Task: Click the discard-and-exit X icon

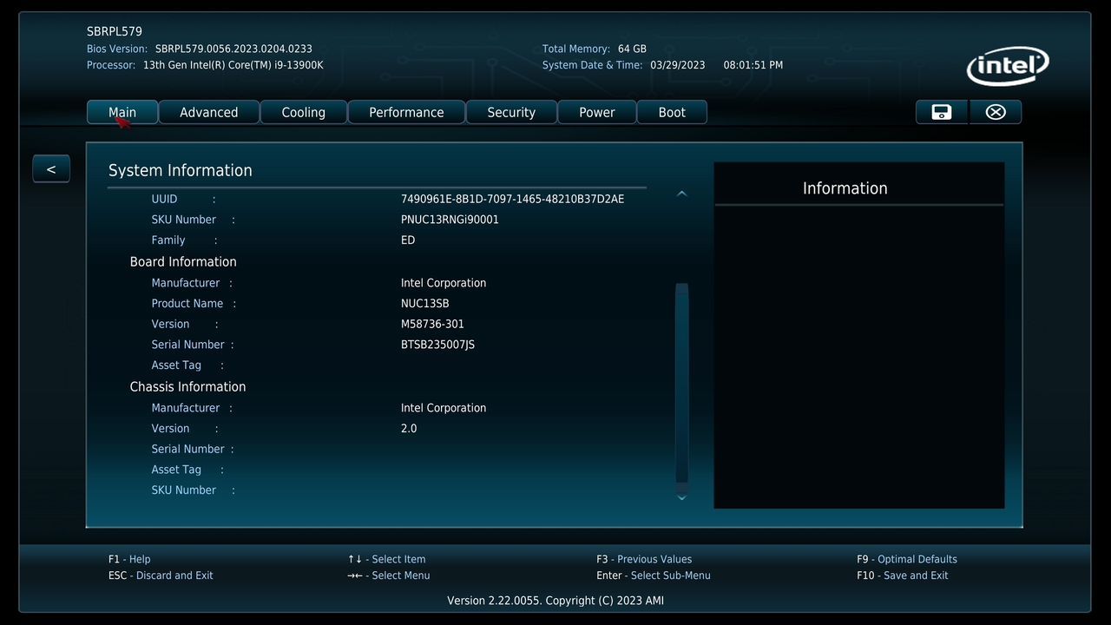Action: pos(995,111)
